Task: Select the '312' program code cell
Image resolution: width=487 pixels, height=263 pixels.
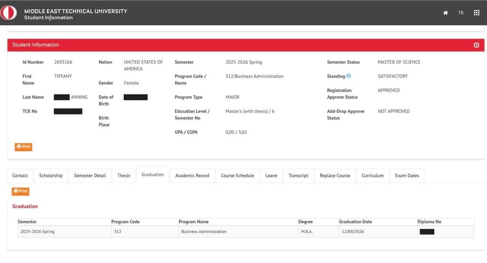Action: [x=145, y=232]
